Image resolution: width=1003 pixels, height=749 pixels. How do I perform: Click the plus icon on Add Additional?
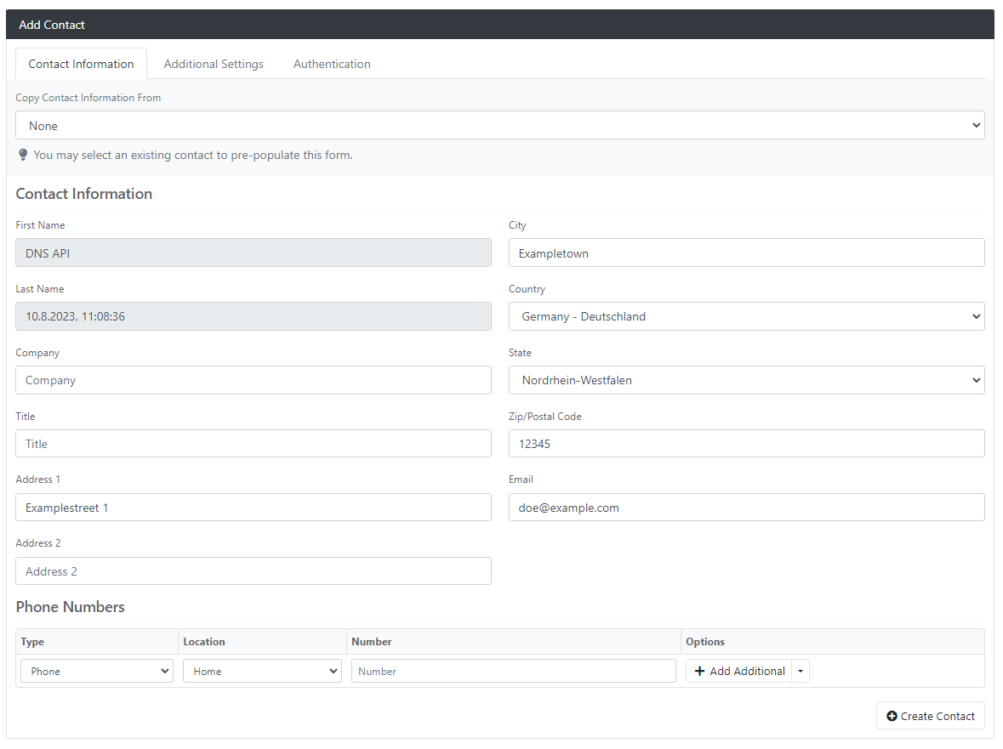pos(699,671)
